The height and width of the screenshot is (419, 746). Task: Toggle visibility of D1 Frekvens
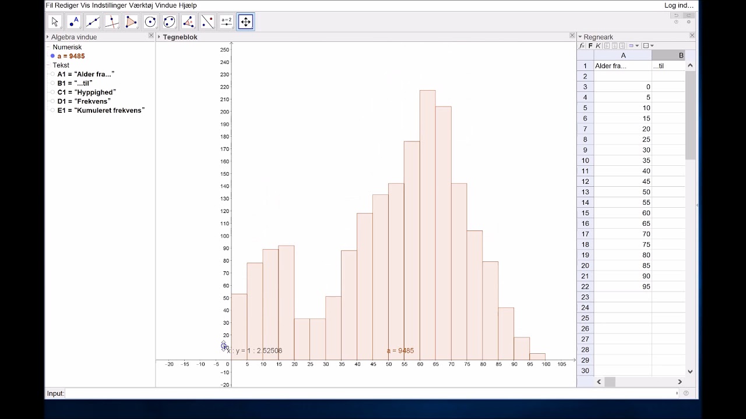(52, 101)
